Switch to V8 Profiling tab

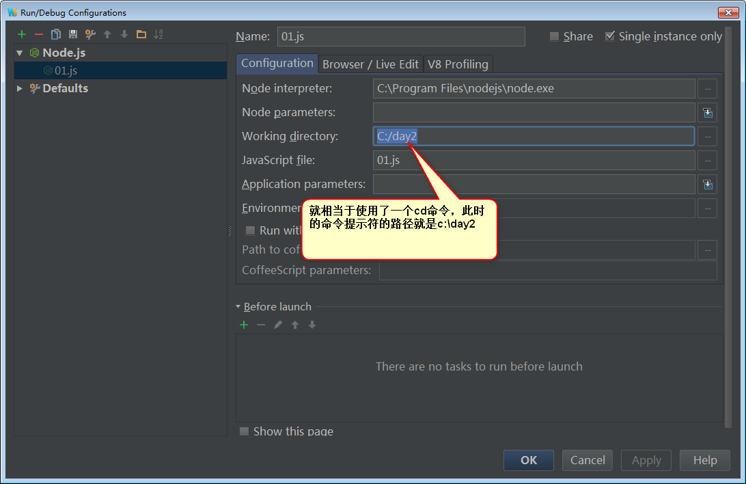click(458, 64)
